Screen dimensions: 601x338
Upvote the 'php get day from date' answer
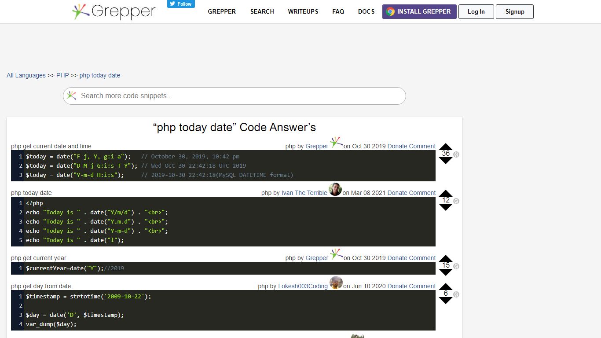tap(446, 287)
